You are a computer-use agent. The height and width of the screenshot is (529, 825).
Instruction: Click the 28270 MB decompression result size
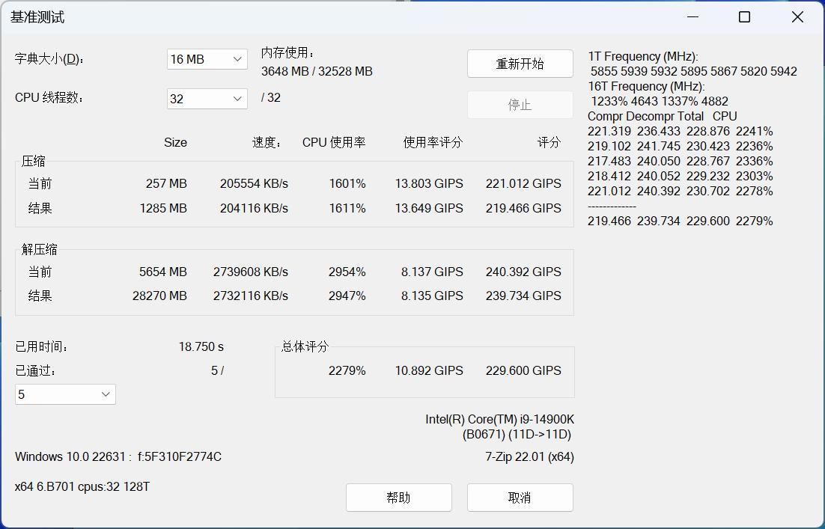tap(160, 296)
